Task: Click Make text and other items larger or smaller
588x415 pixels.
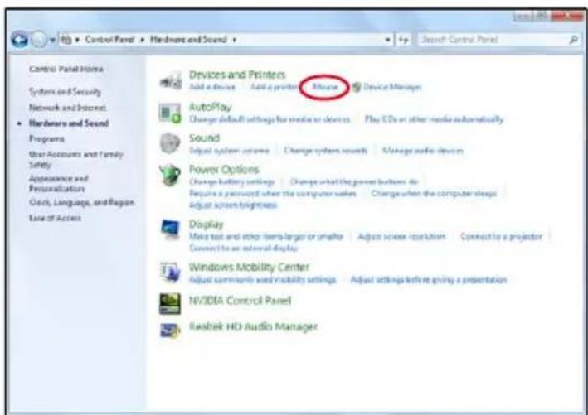Action: [x=266, y=237]
